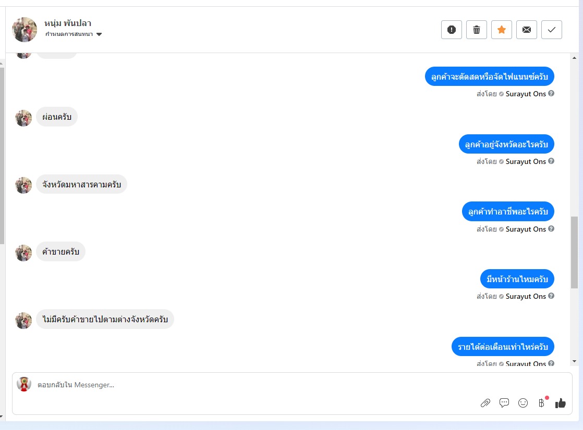This screenshot has width=583, height=430.
Task: Open the customer profile picture in the header
Action: [25, 29]
